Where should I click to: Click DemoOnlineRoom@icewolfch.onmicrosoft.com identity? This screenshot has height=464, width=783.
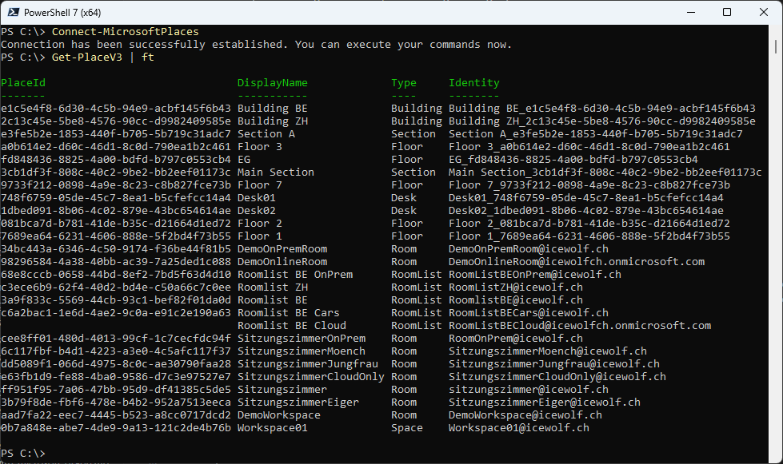pyautogui.click(x=576, y=262)
